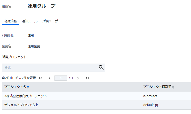191x114 pixels.
Task: Click the a-project identifier cell
Action: (x=150, y=96)
